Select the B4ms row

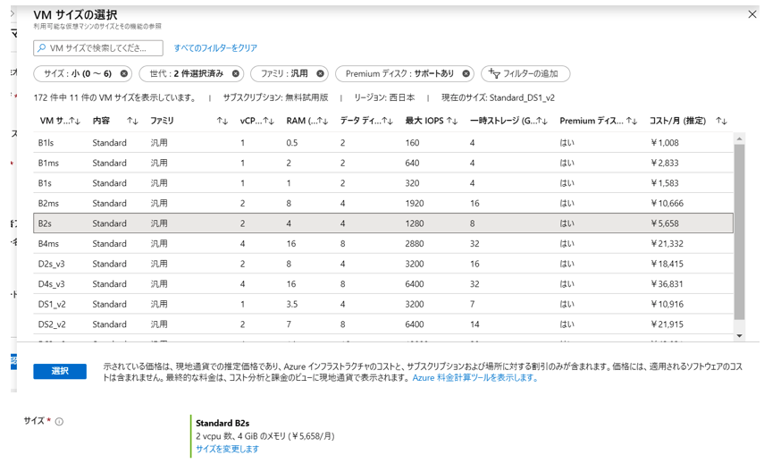(383, 243)
